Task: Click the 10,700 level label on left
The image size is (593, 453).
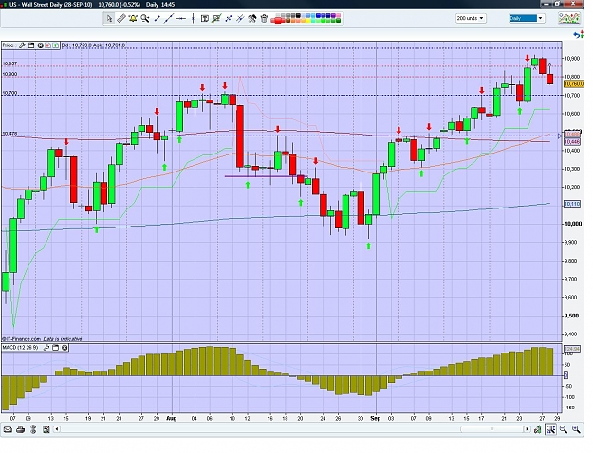Action: 9,93
